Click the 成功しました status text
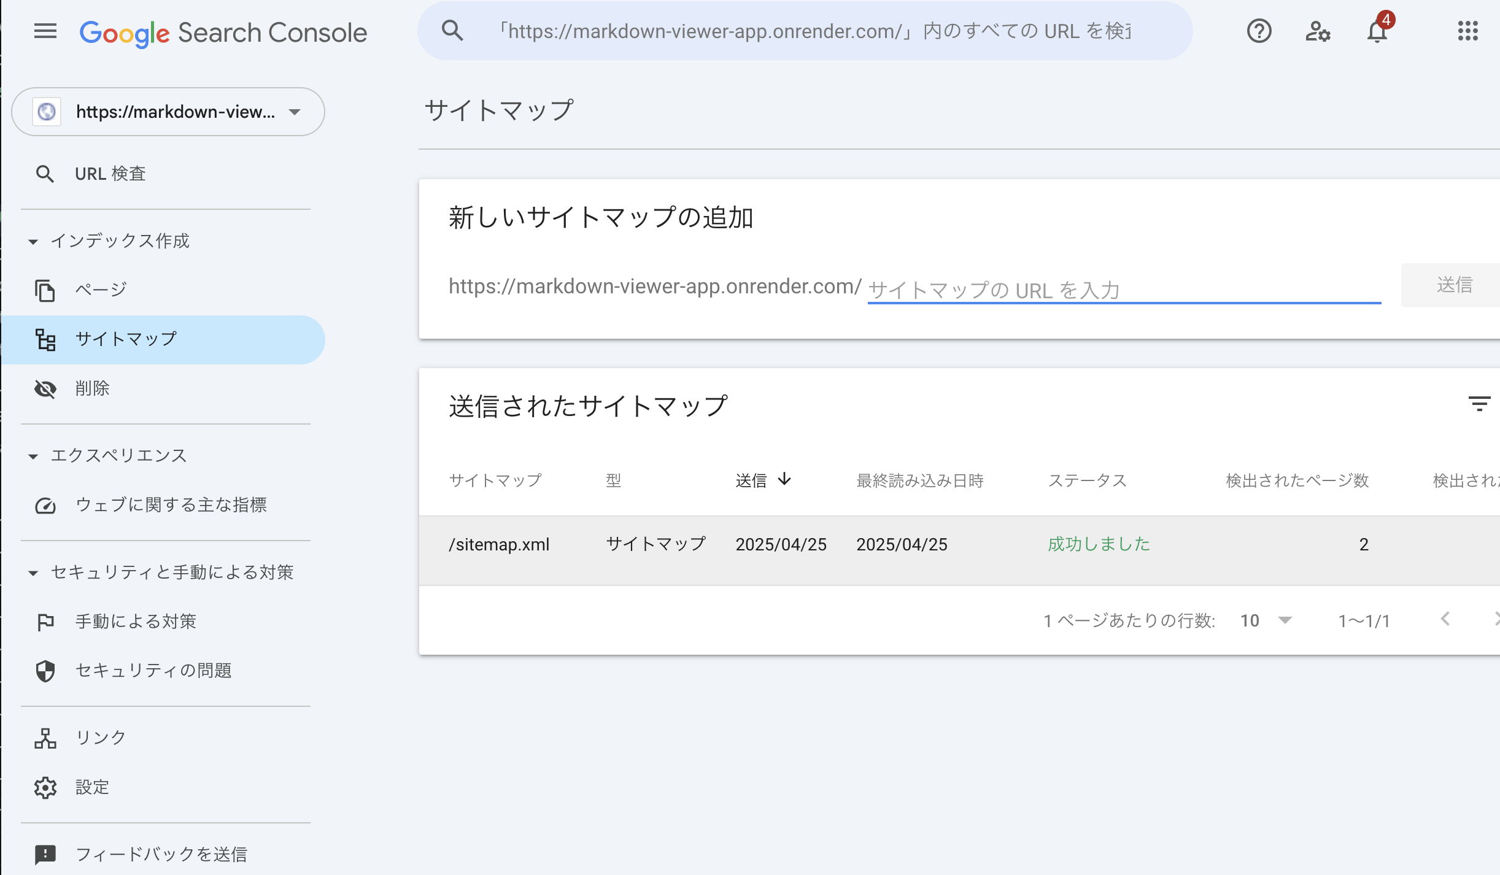 pyautogui.click(x=1099, y=544)
